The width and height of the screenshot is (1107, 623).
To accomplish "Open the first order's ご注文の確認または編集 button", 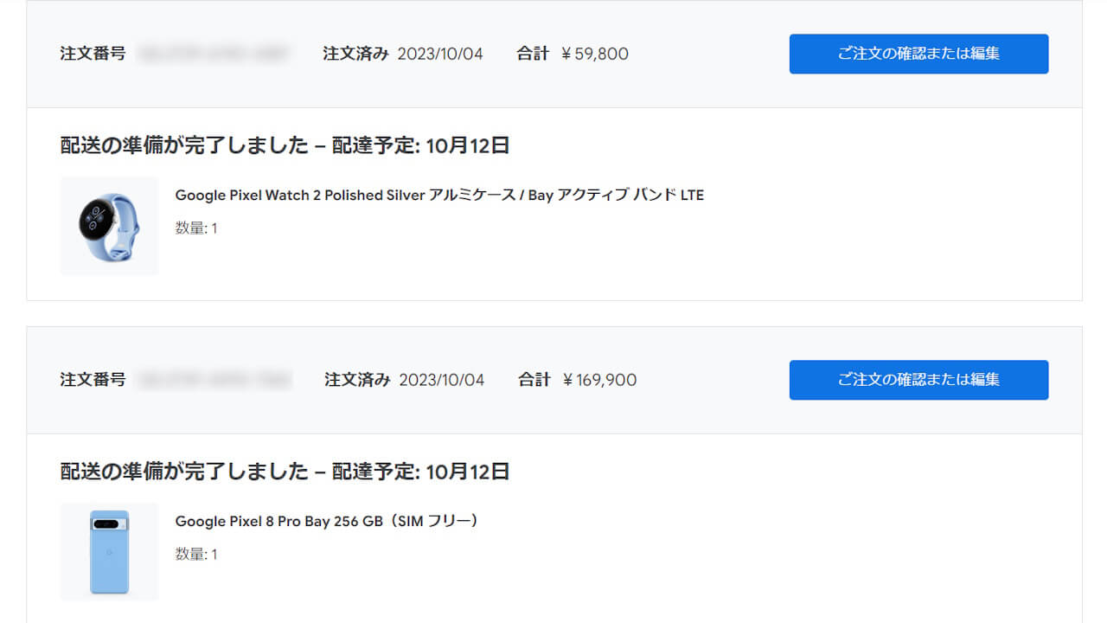I will (918, 54).
